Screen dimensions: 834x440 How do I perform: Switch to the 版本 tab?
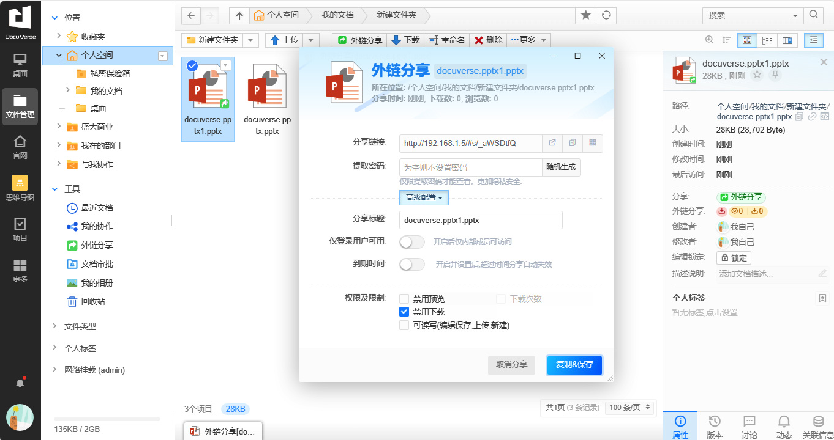(x=715, y=427)
